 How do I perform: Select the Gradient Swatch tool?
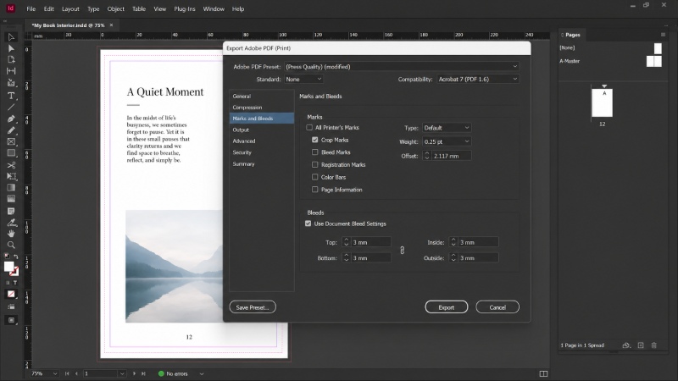coord(11,187)
